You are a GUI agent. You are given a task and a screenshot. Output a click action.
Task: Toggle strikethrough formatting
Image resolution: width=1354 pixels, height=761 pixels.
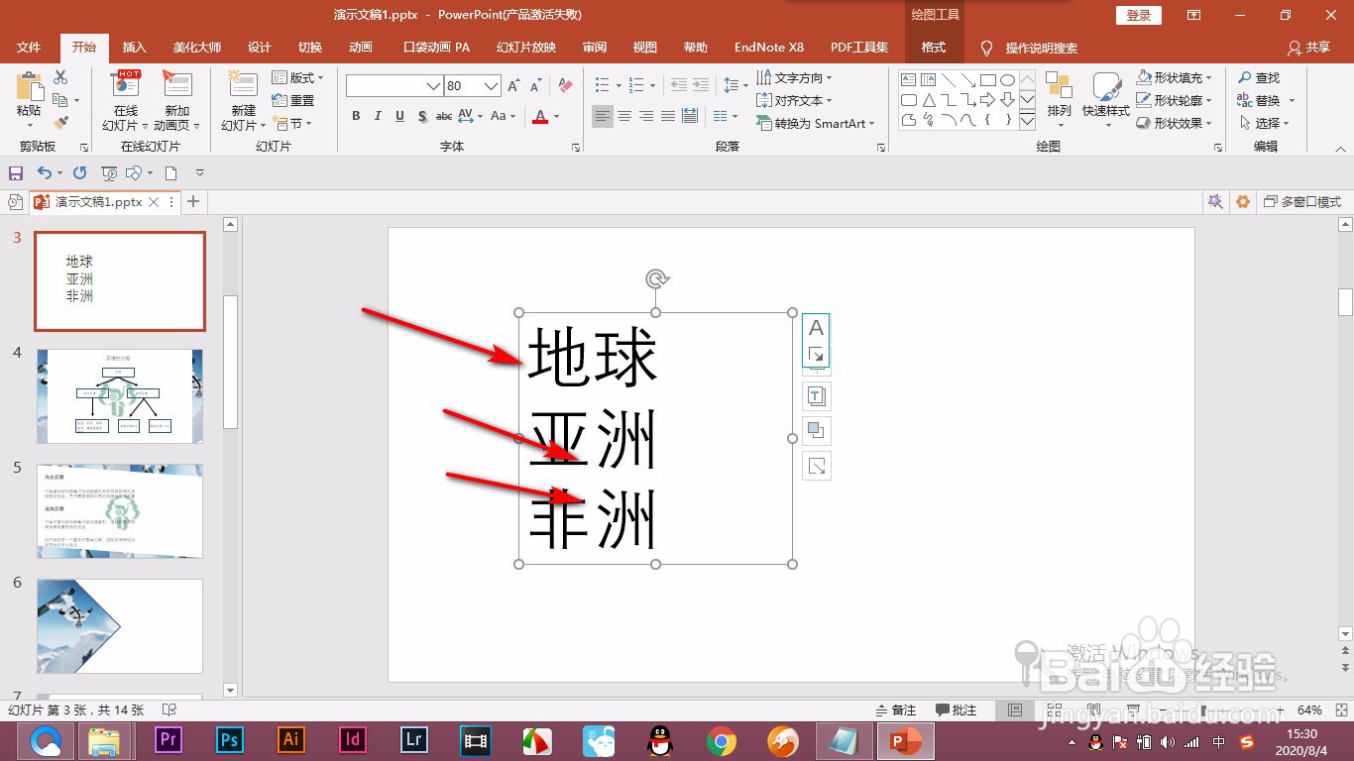[x=444, y=116]
